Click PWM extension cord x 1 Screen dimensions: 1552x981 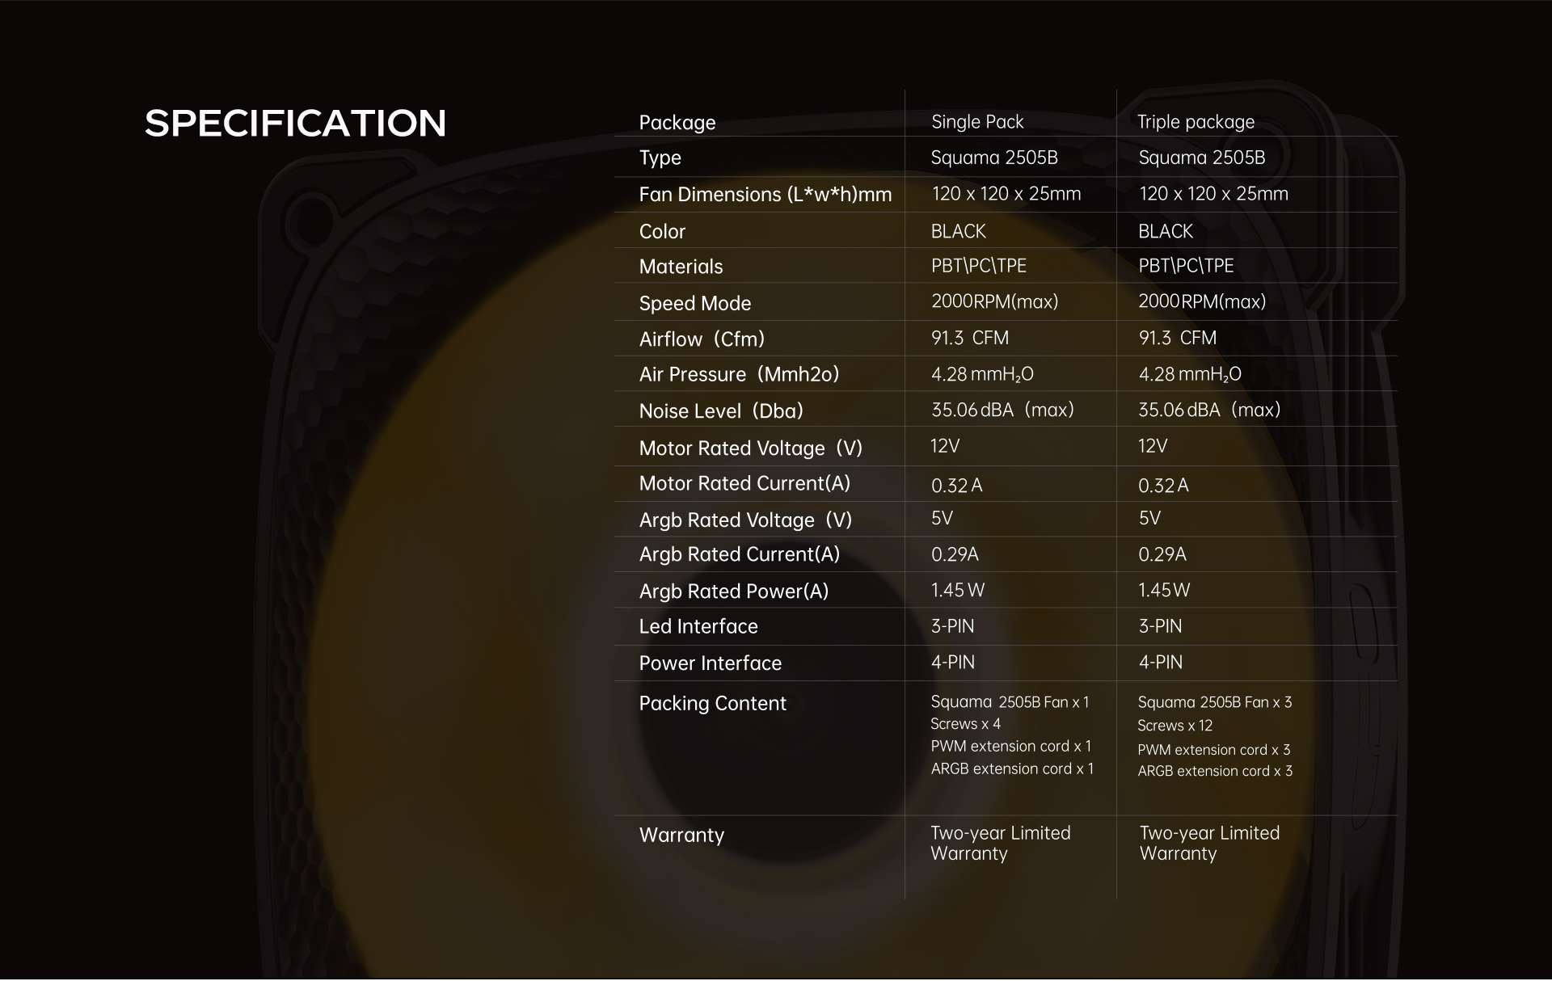tap(1010, 747)
